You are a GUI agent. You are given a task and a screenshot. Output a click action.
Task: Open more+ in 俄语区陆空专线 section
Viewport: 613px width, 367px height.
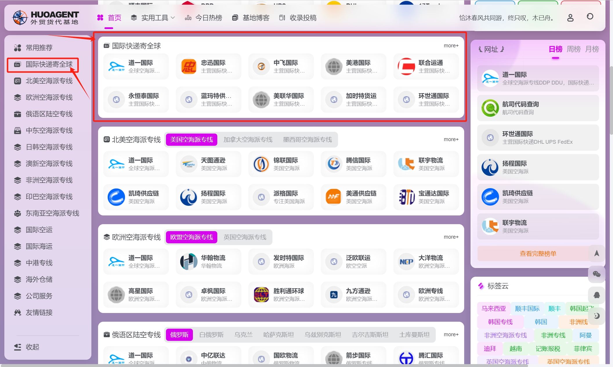[x=451, y=334]
